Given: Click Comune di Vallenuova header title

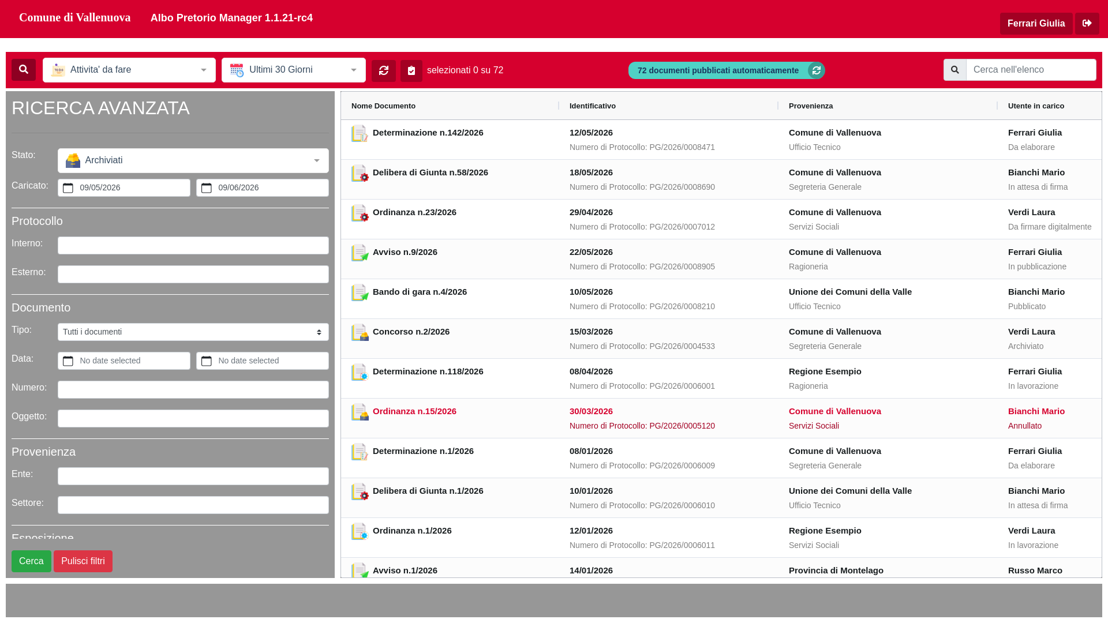Looking at the screenshot, I should (74, 17).
